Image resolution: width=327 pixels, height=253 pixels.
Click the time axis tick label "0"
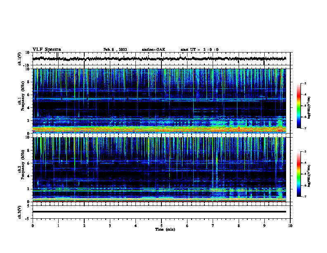(x=33, y=226)
